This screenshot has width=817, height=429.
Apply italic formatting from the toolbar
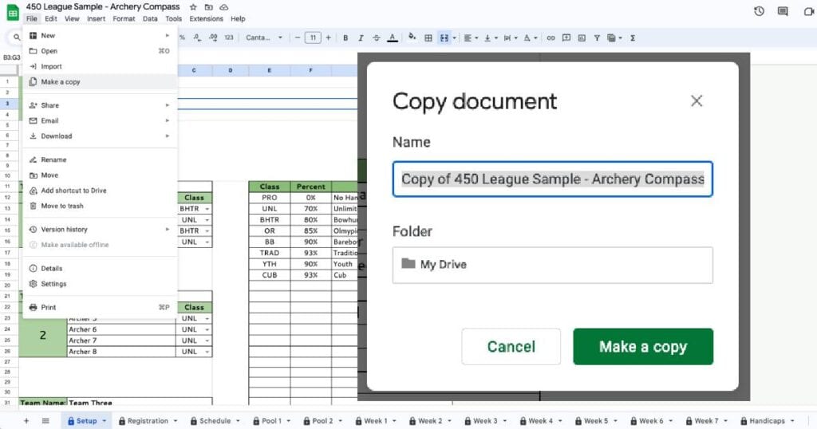point(361,37)
